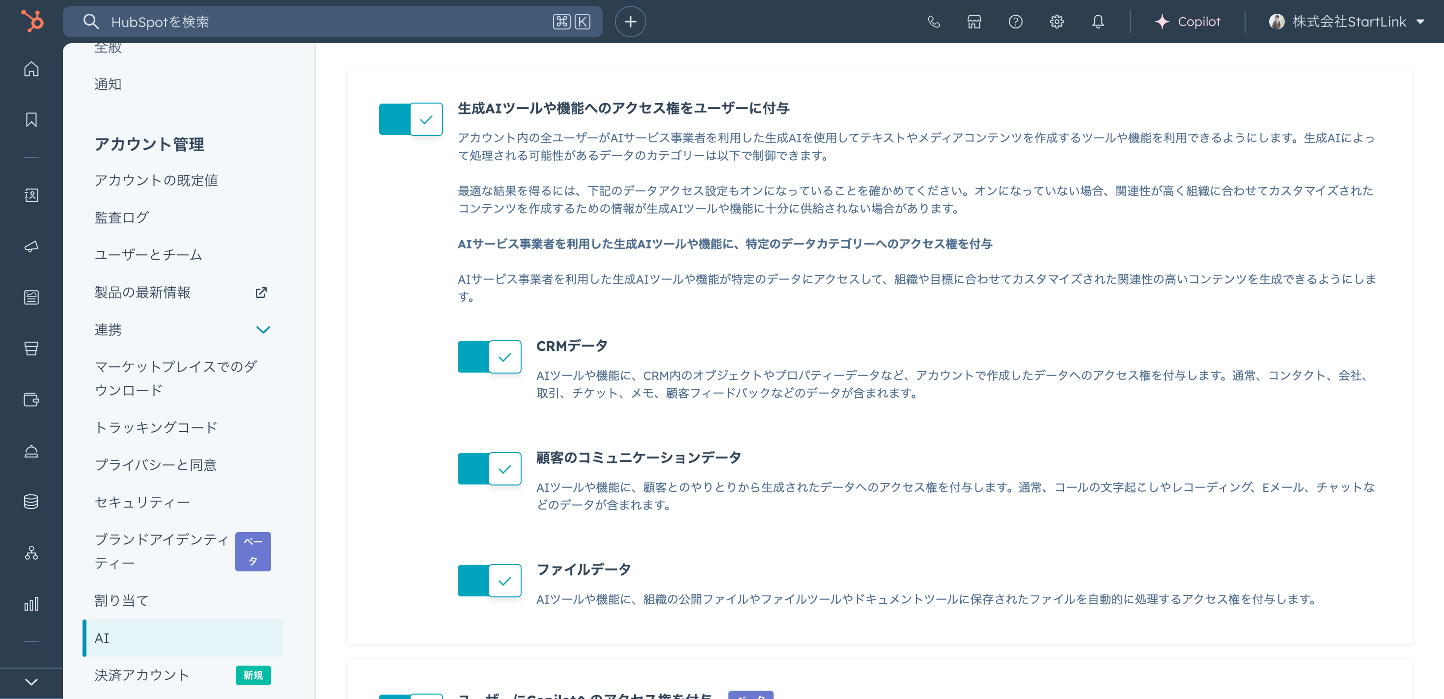Open the marketplace store icon

[x=974, y=22]
